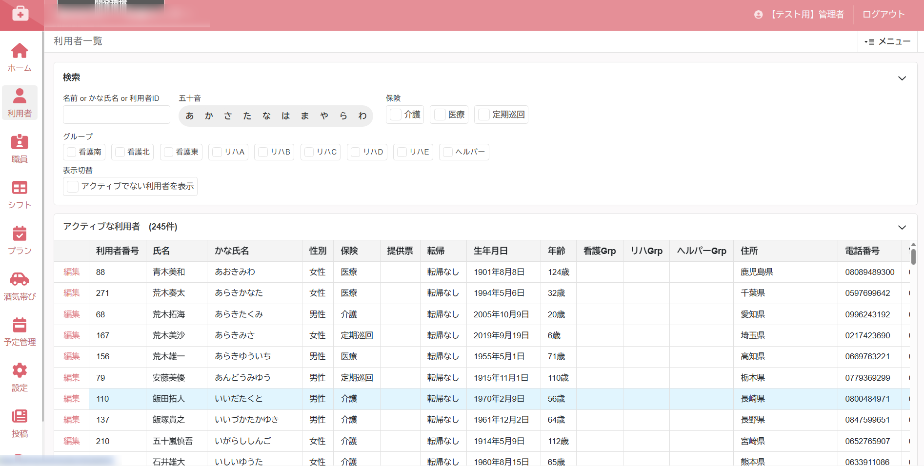Toggle the リハD group checkbox
Viewport: 924px width, 466px height.
click(x=356, y=152)
